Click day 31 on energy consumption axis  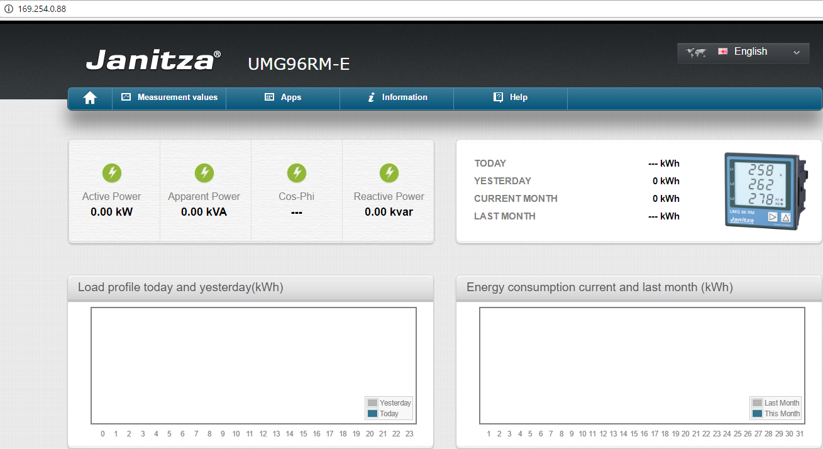(x=800, y=434)
